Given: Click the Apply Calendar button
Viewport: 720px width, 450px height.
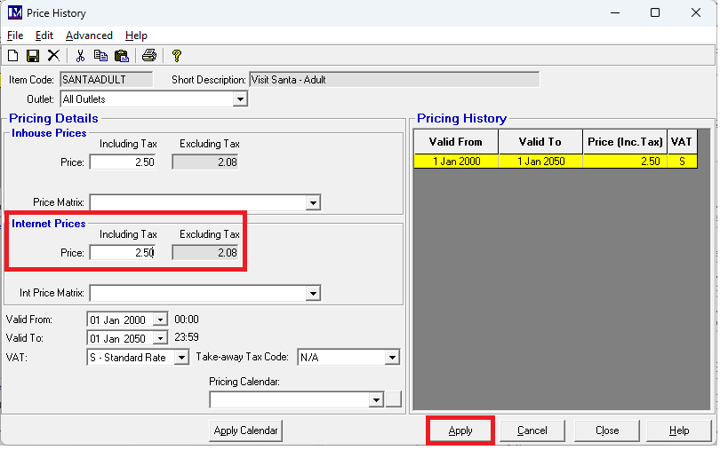Looking at the screenshot, I should (245, 430).
